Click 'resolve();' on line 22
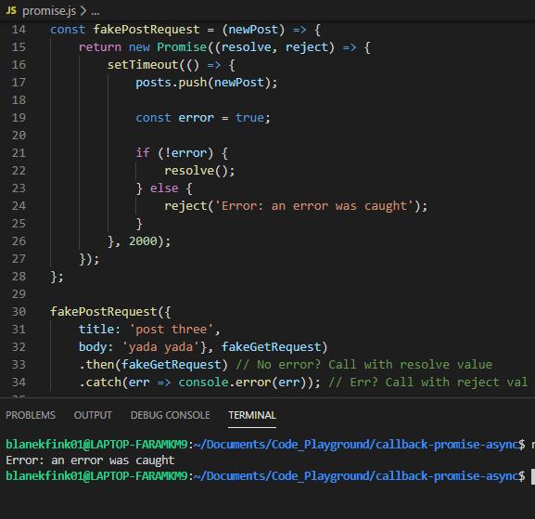The width and height of the screenshot is (535, 519). pos(199,171)
